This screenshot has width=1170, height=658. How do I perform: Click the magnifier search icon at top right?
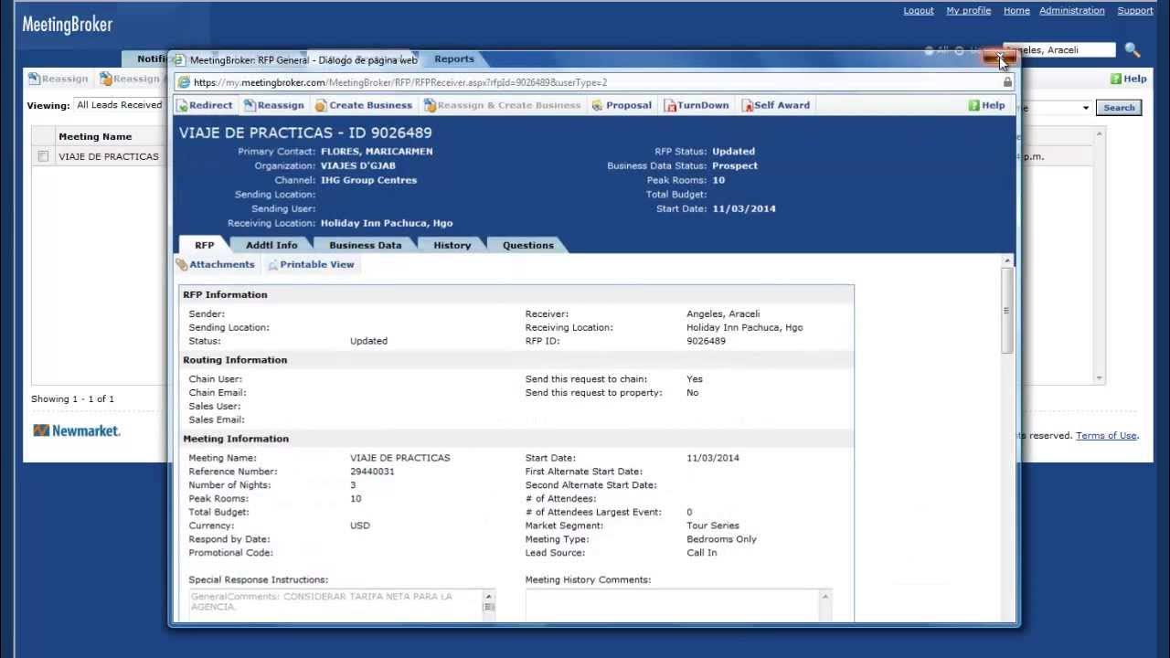point(1133,50)
